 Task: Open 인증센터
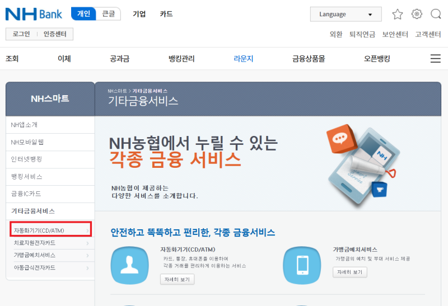click(x=55, y=34)
